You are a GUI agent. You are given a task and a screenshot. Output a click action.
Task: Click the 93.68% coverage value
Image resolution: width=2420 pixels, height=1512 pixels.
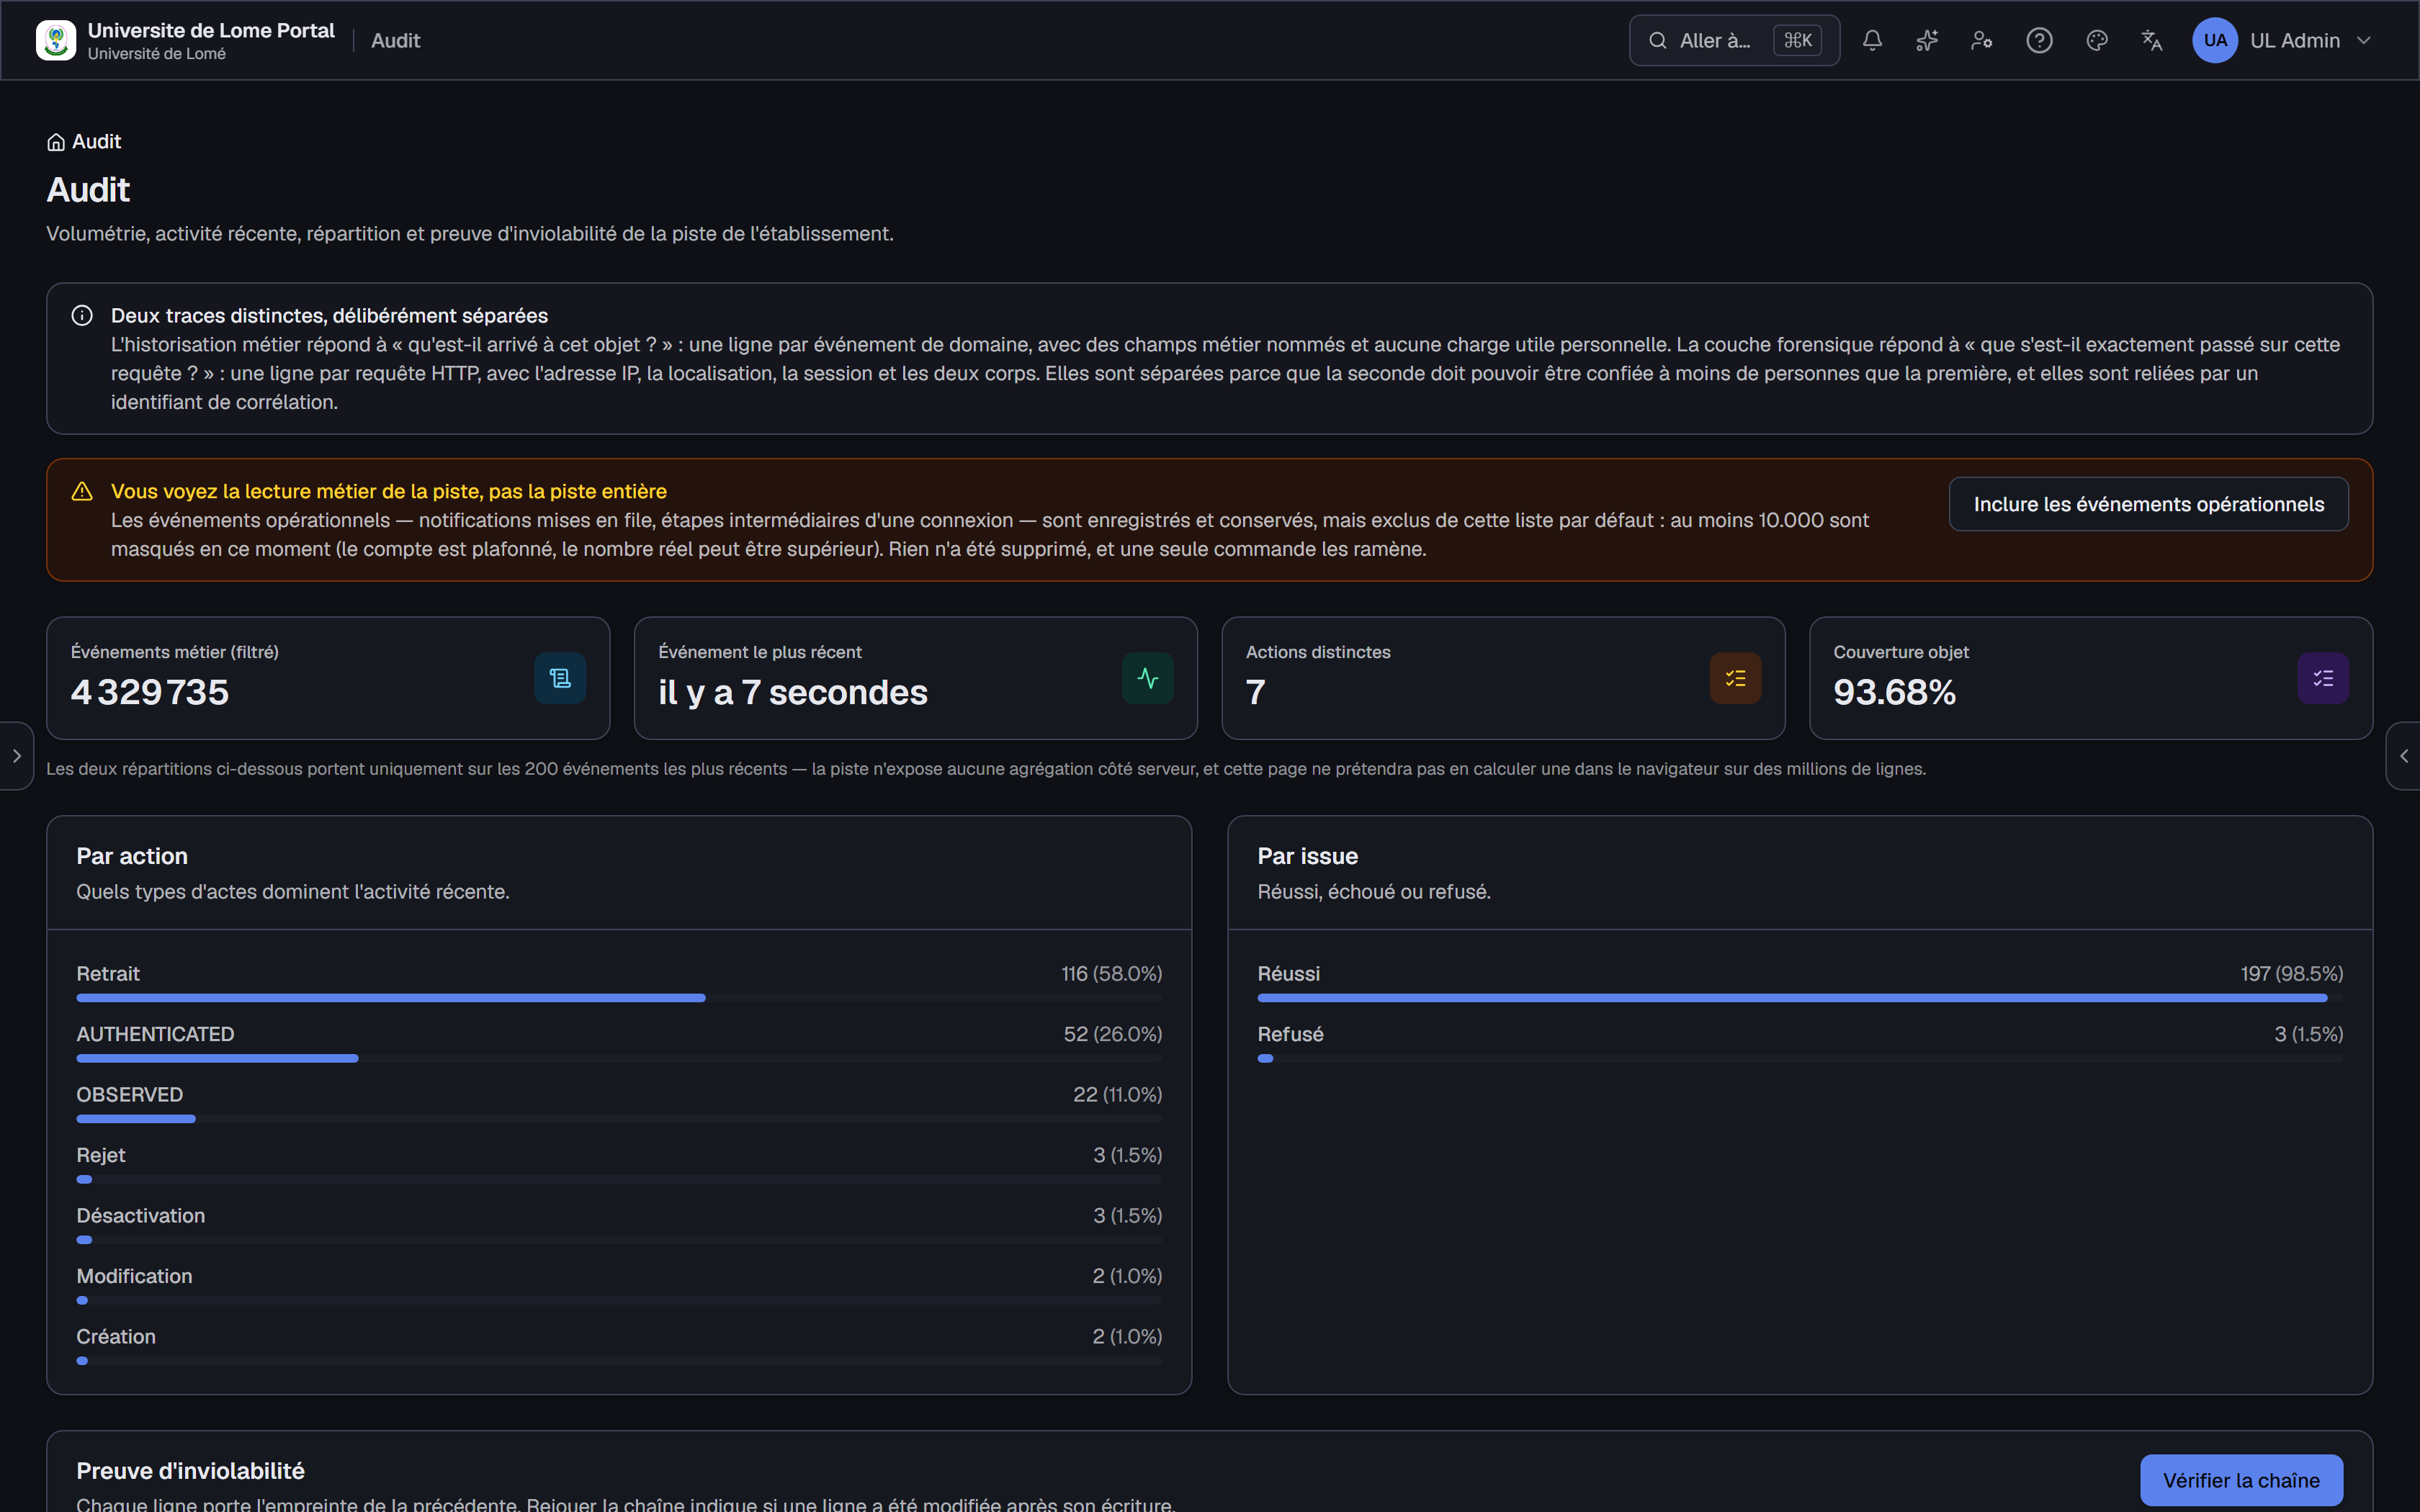(x=1894, y=692)
